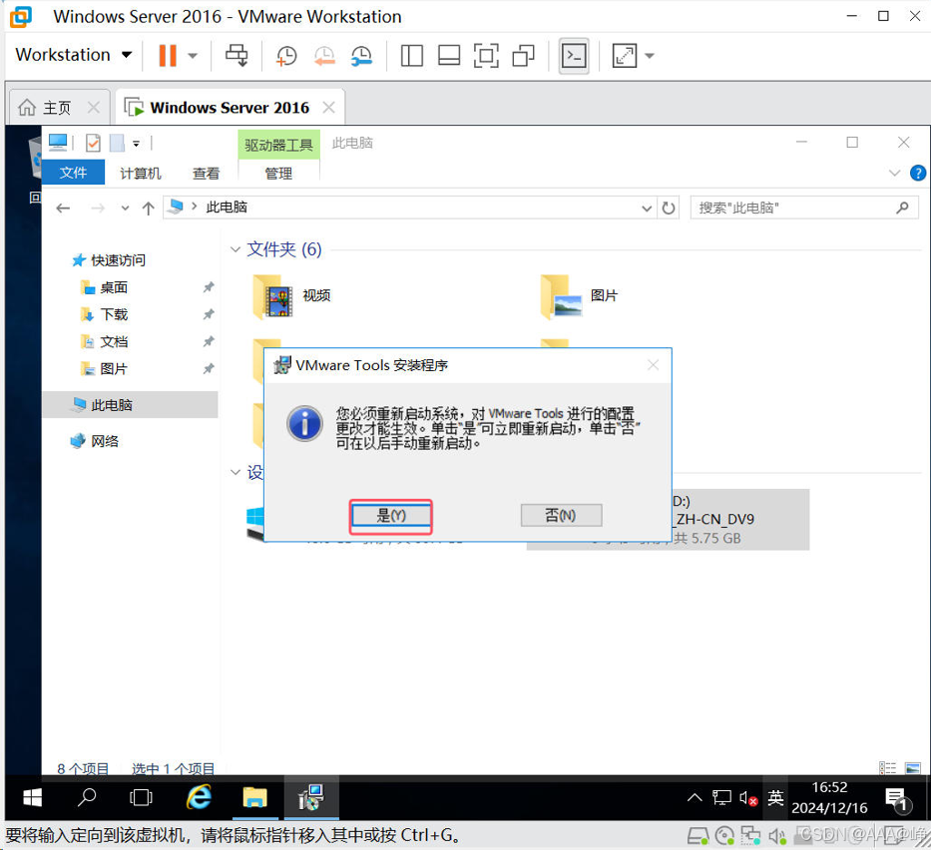Open the stretch guest dropdown arrow
931x850 pixels.
[x=650, y=56]
